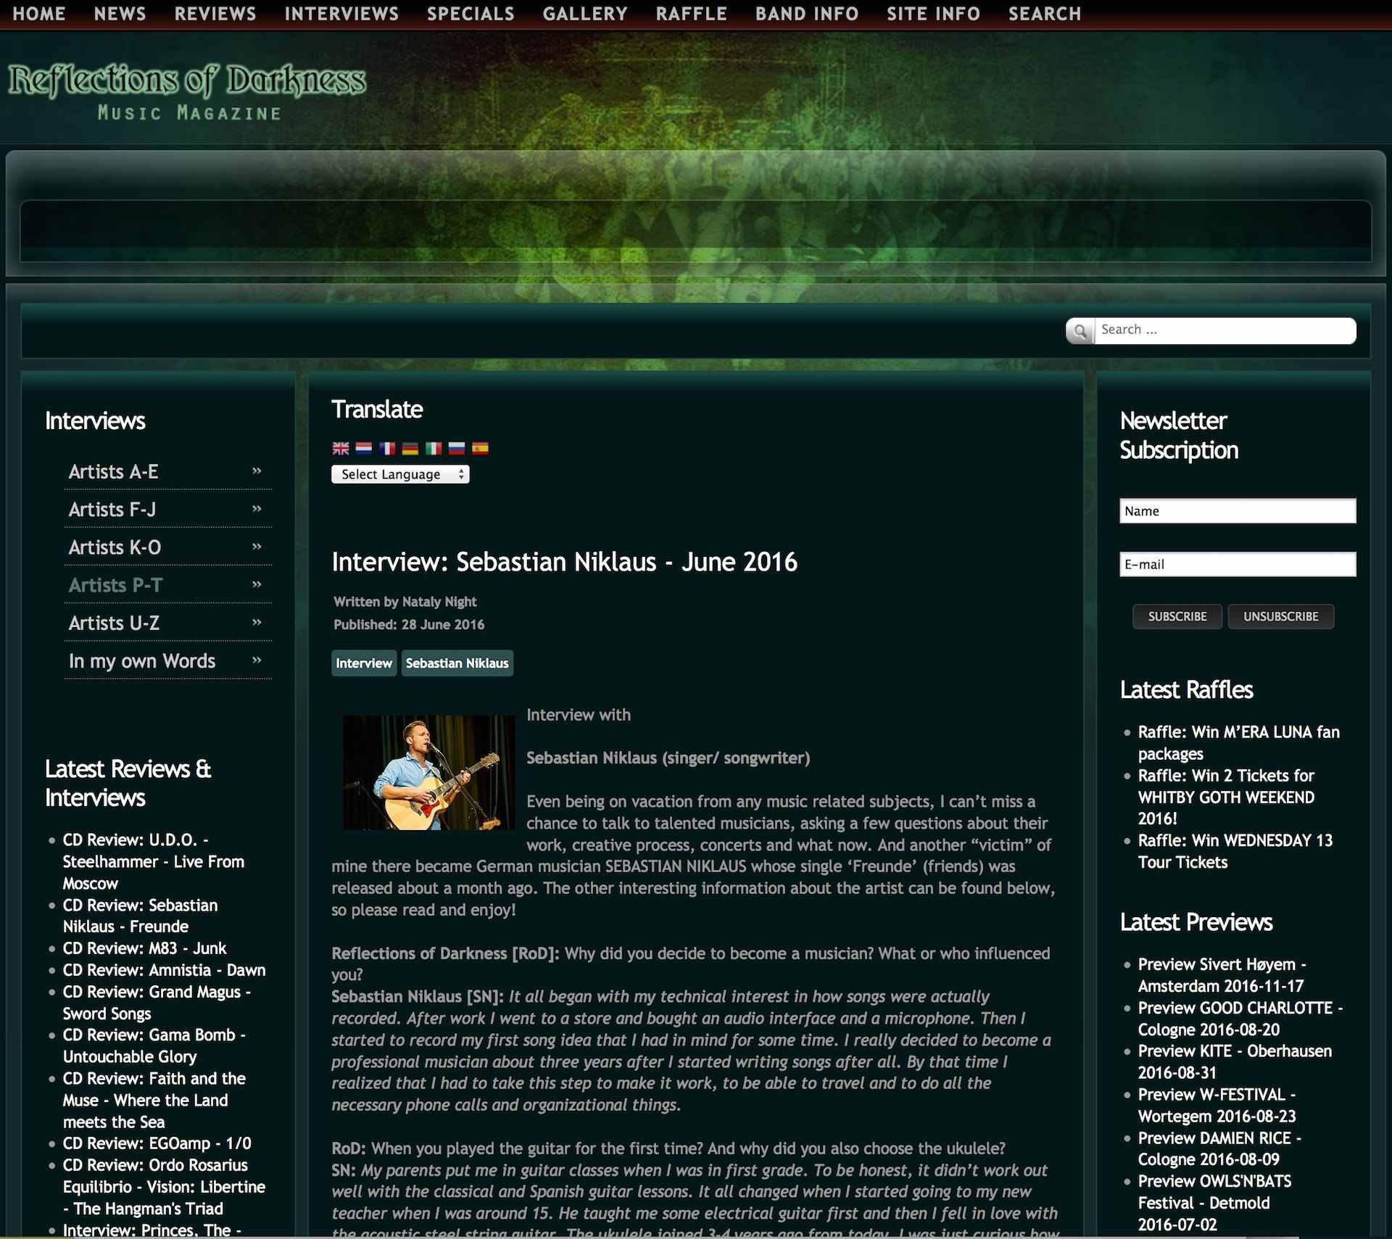
Task: Open the Sebastian Niklaus guitar photo
Action: [428, 772]
